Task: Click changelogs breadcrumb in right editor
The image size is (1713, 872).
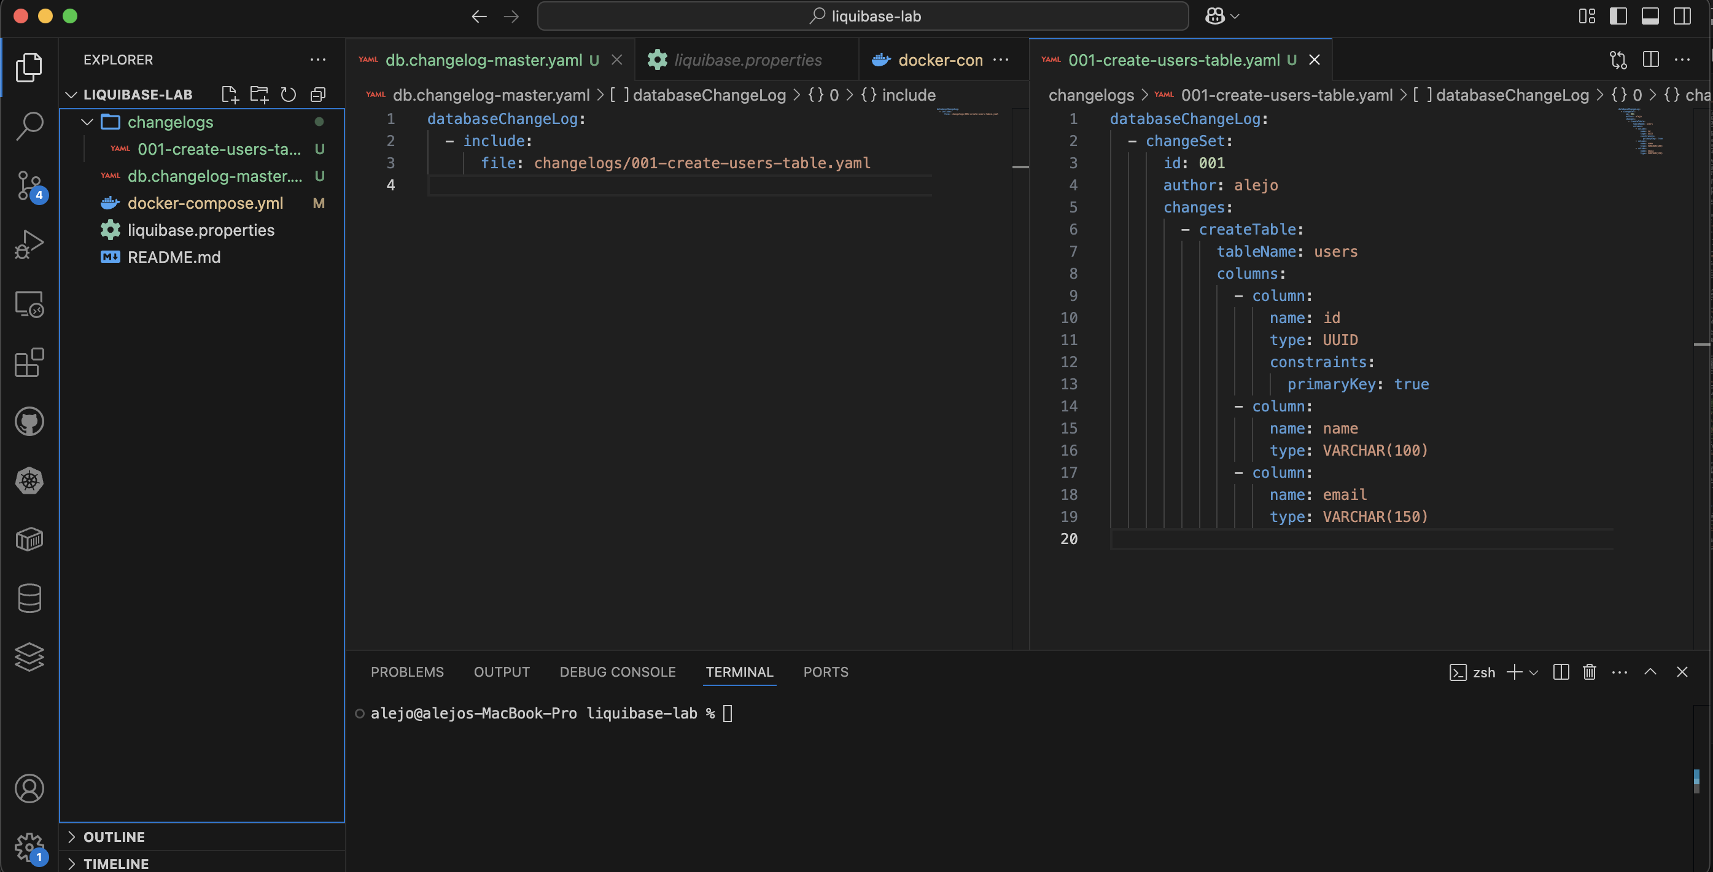Action: click(1090, 95)
